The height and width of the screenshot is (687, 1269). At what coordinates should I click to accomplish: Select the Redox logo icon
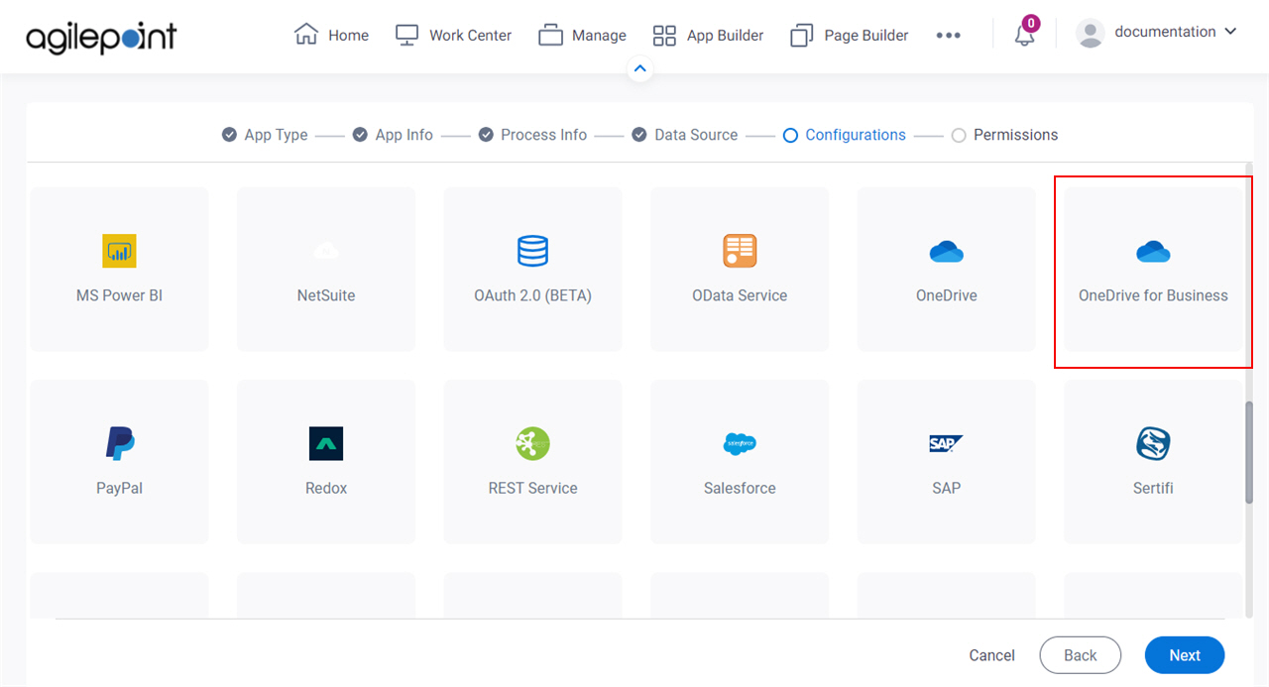pos(326,443)
